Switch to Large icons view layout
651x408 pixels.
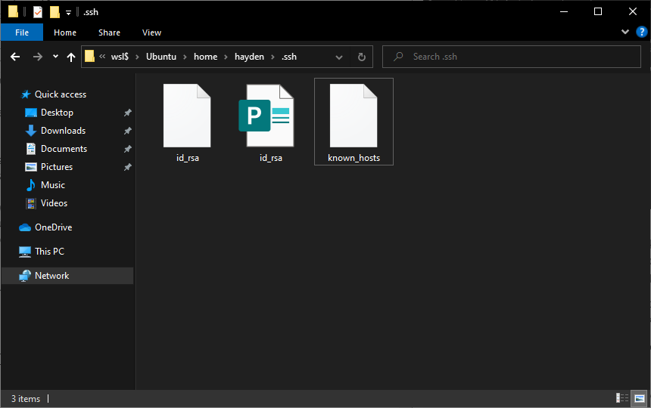click(639, 398)
